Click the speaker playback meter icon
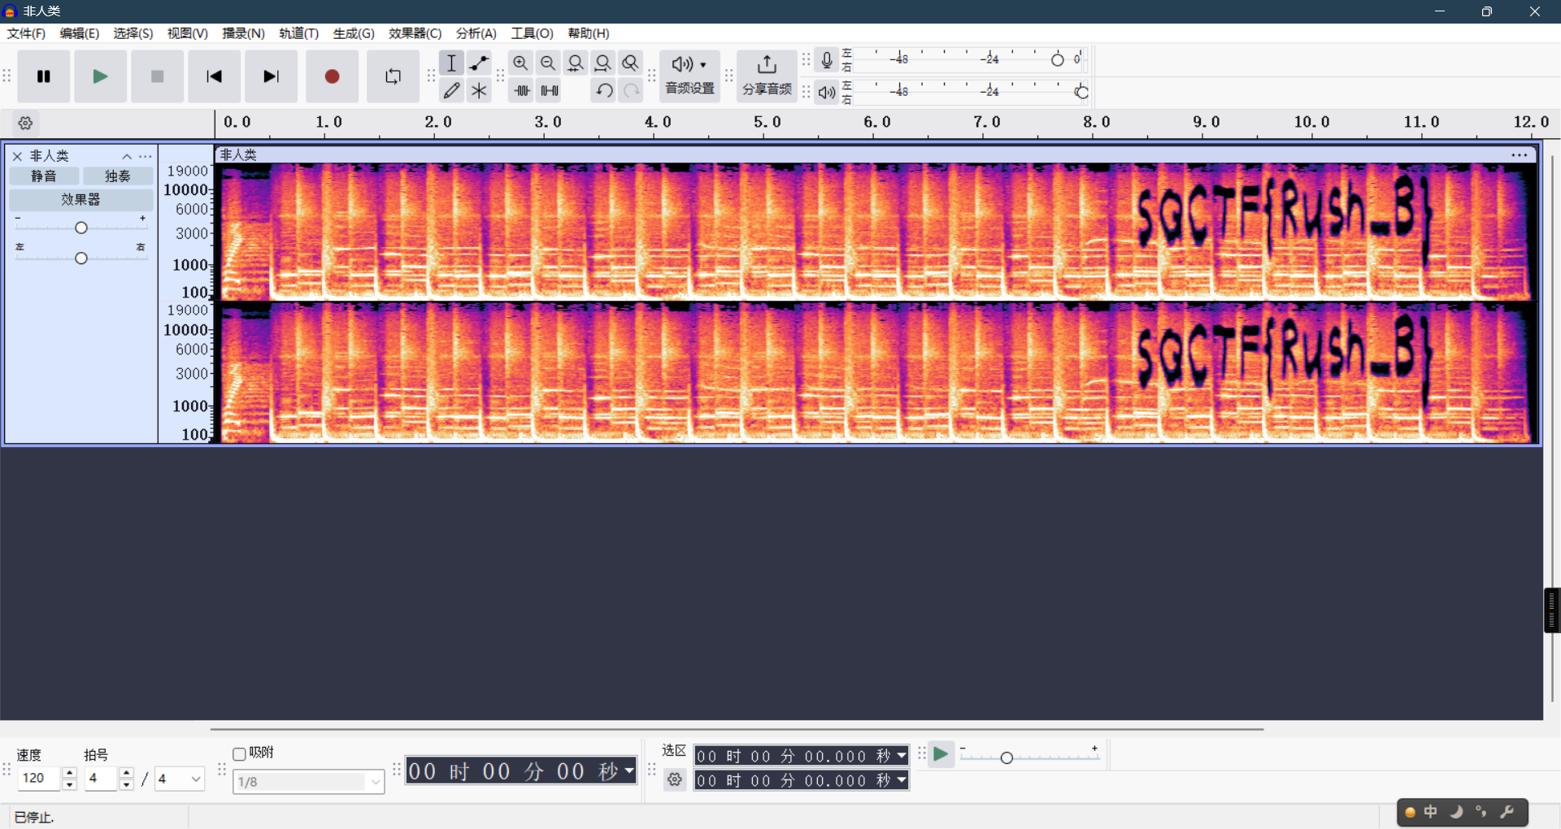Image resolution: width=1561 pixels, height=829 pixels. 827,92
